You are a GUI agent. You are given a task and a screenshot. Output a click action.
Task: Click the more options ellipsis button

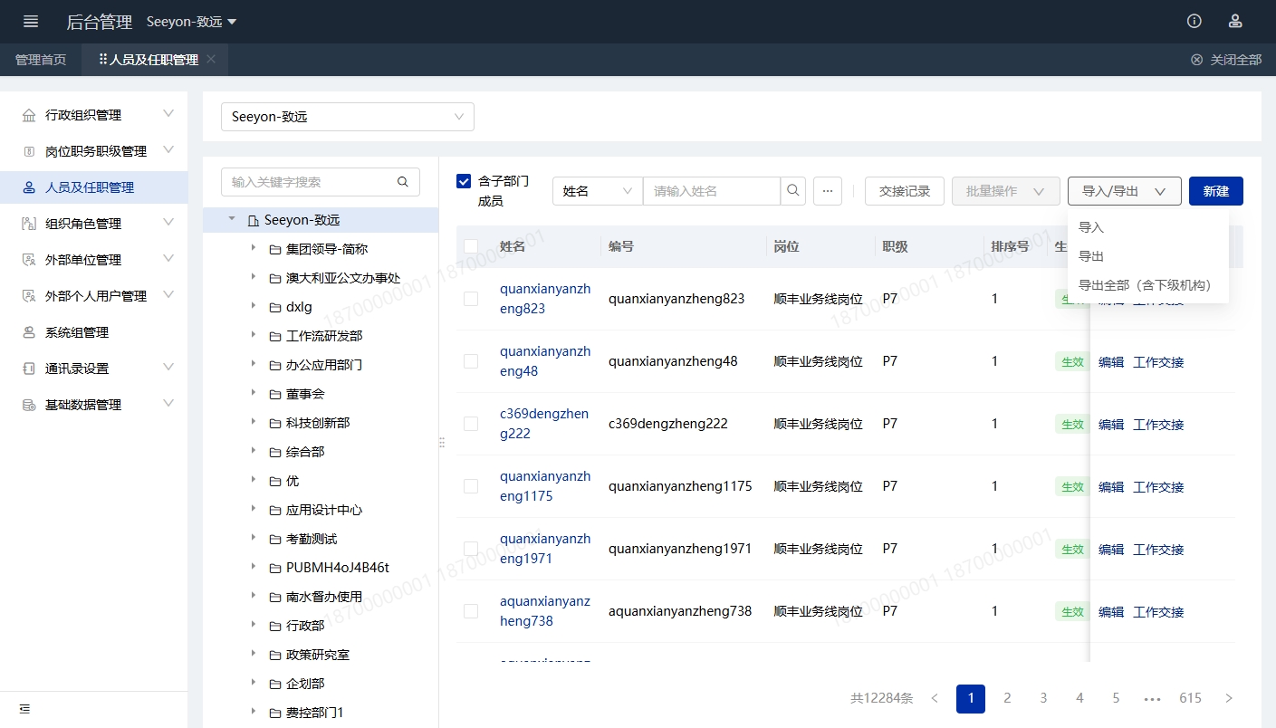click(x=828, y=191)
